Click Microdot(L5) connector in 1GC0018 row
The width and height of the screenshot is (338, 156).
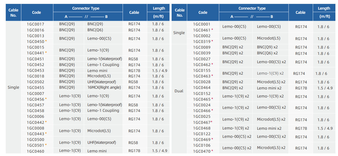[99, 76]
